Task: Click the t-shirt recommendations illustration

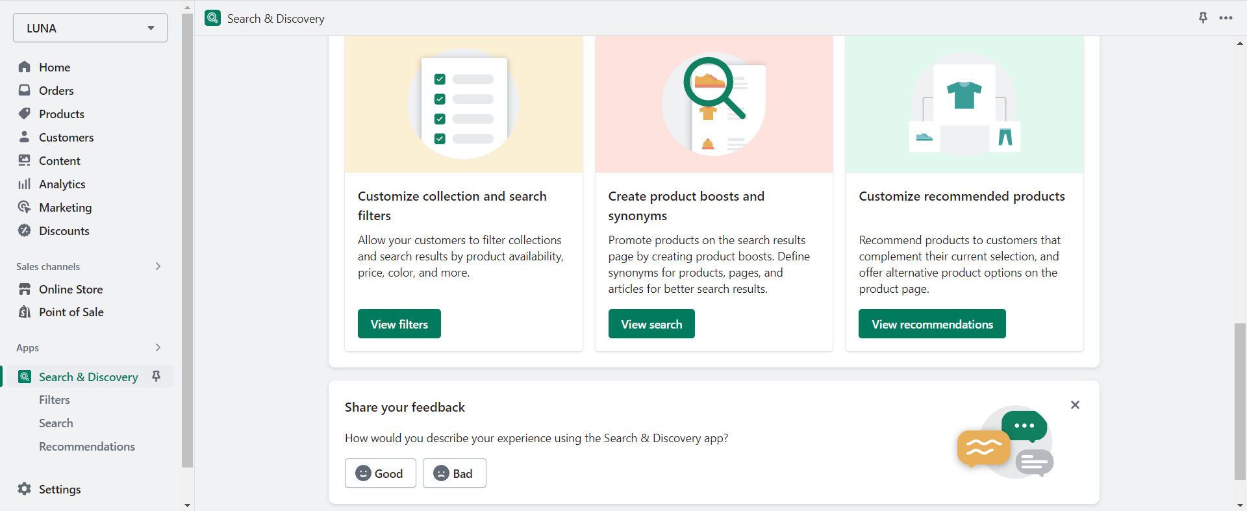Action: point(964,104)
